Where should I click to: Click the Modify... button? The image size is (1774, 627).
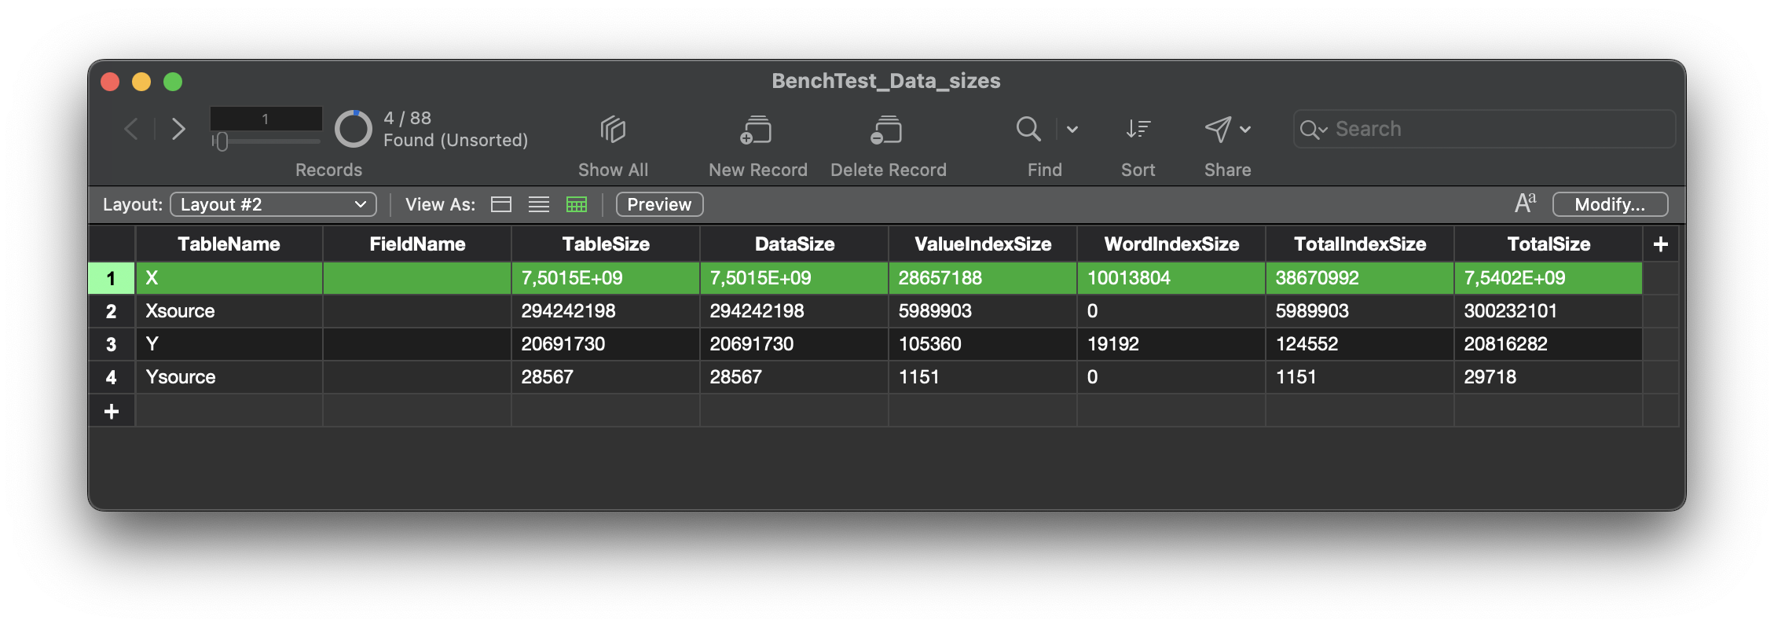tap(1610, 204)
